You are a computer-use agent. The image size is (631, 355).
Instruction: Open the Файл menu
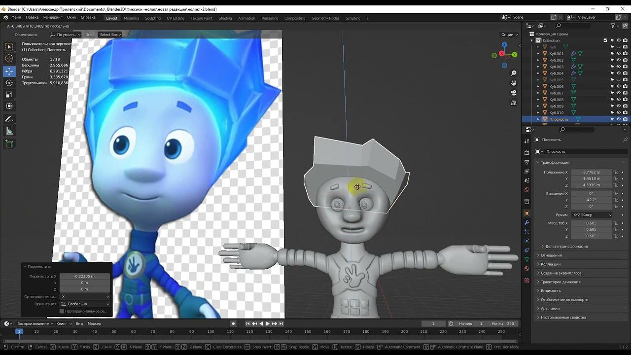[x=16, y=17]
